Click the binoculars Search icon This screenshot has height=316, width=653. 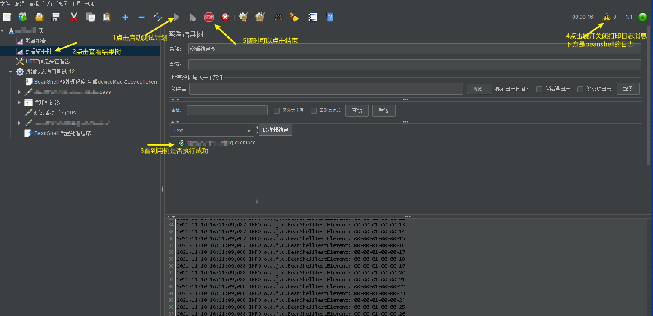[x=278, y=17]
